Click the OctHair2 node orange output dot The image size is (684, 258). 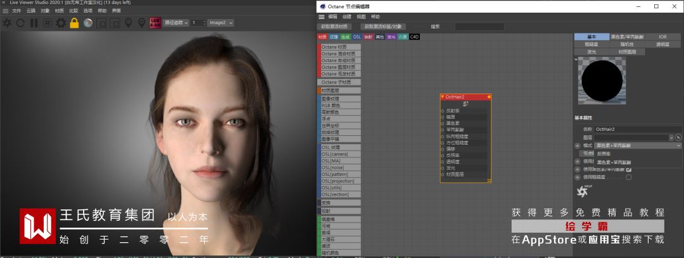(489, 97)
